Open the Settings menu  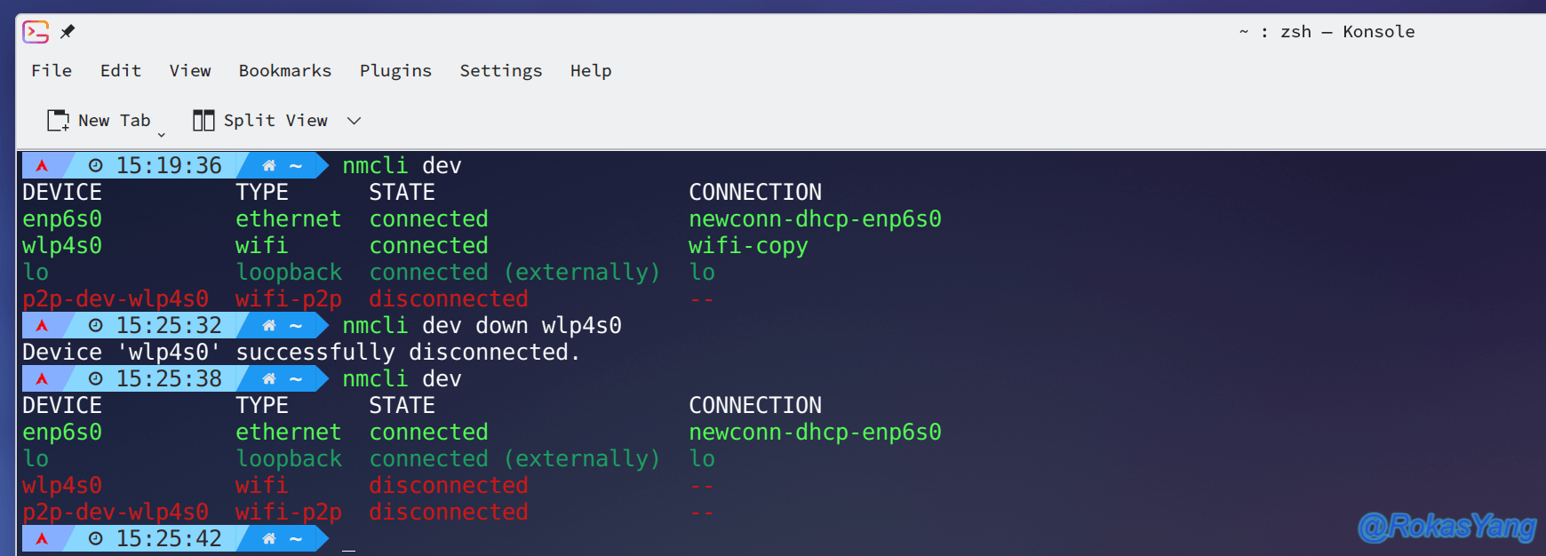tap(501, 70)
